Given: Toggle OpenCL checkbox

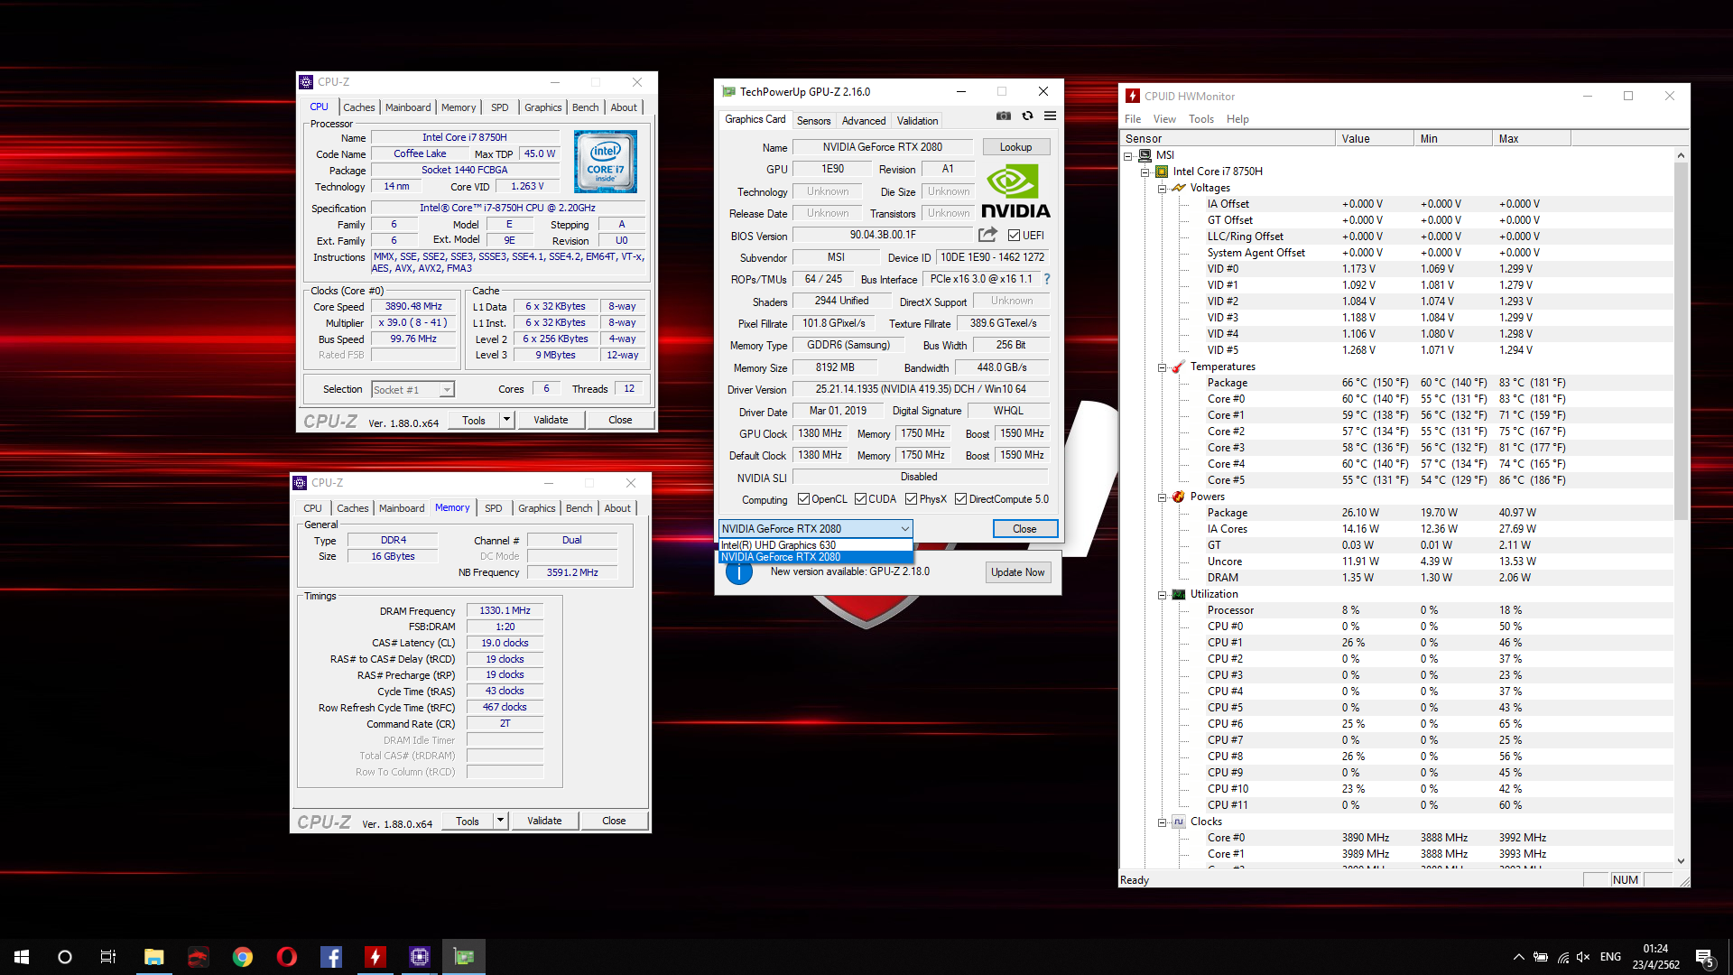Looking at the screenshot, I should [803, 499].
